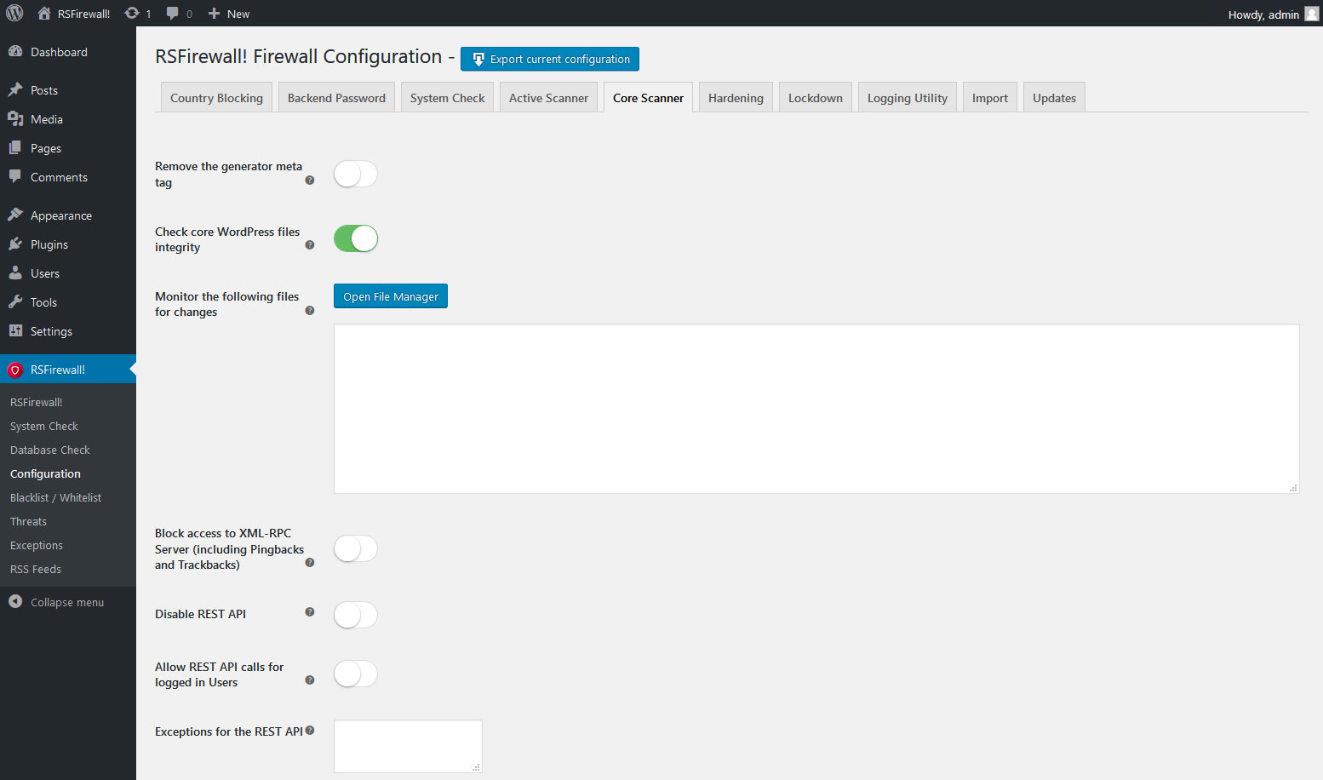Open System Check submenu link

point(44,426)
